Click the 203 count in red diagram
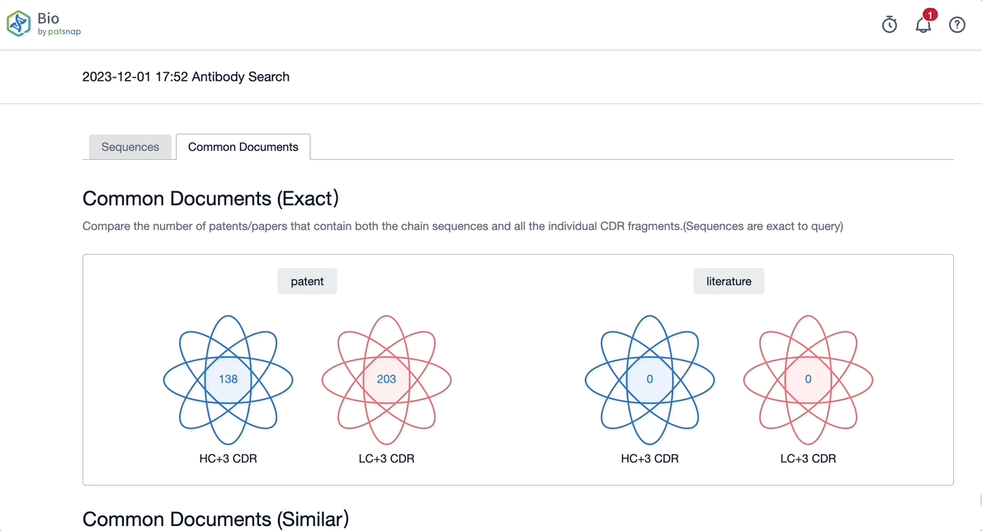 [386, 379]
